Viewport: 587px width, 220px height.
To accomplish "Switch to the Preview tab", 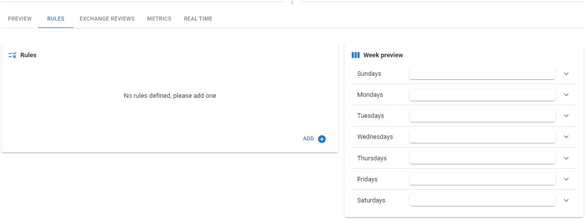I will click(x=20, y=19).
